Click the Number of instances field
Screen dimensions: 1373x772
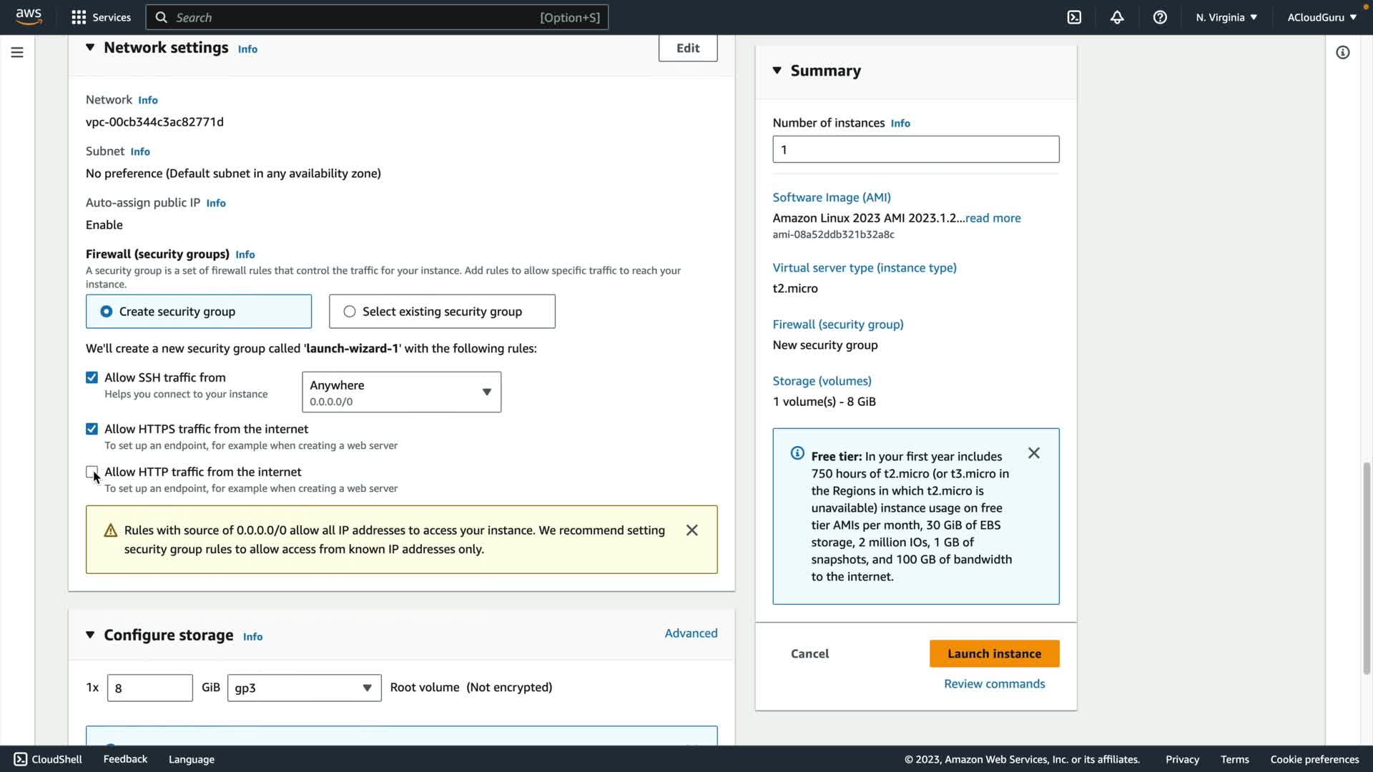pyautogui.click(x=915, y=149)
